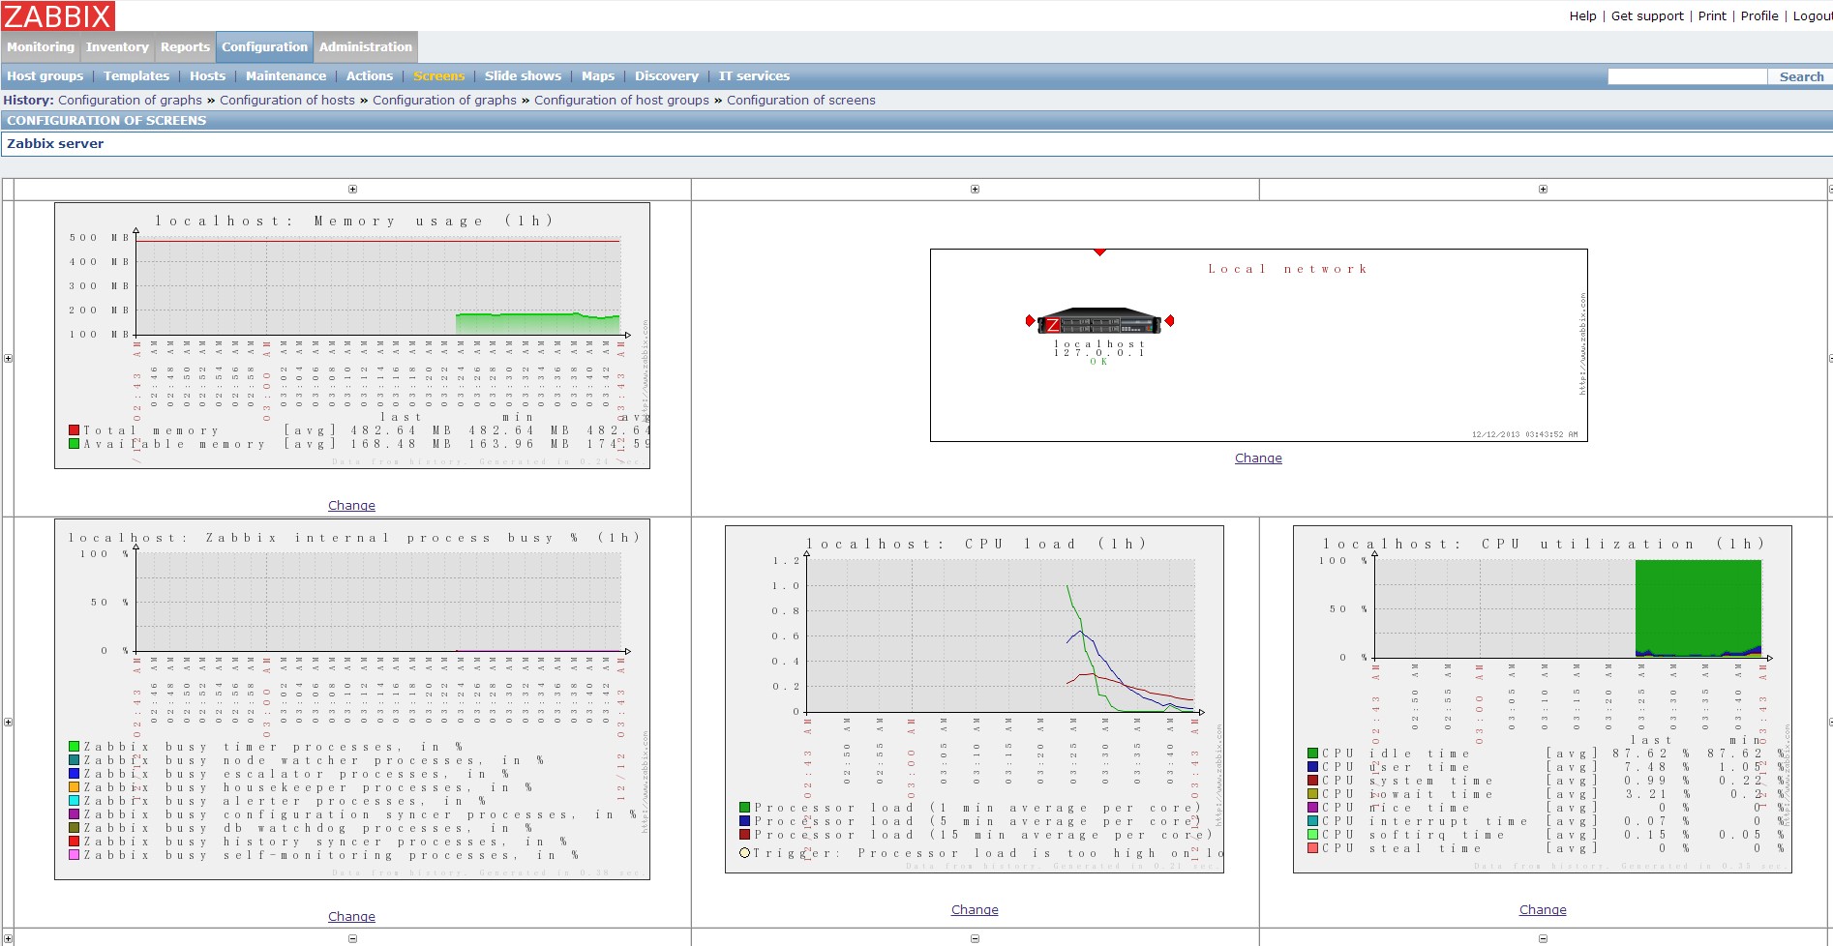This screenshot has width=1833, height=946.
Task: Click the Local network map image
Action: coord(1258,345)
